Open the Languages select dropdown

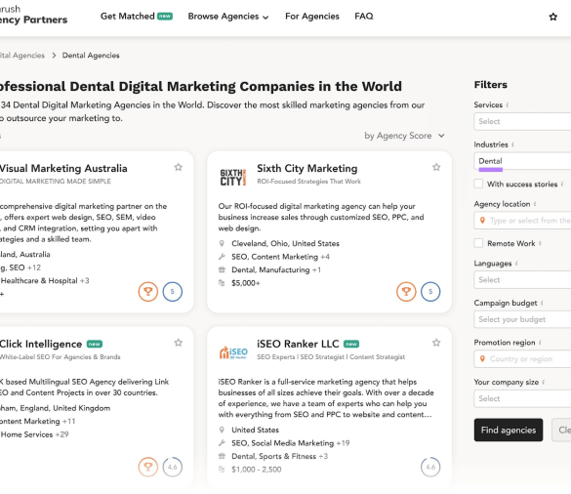click(522, 280)
